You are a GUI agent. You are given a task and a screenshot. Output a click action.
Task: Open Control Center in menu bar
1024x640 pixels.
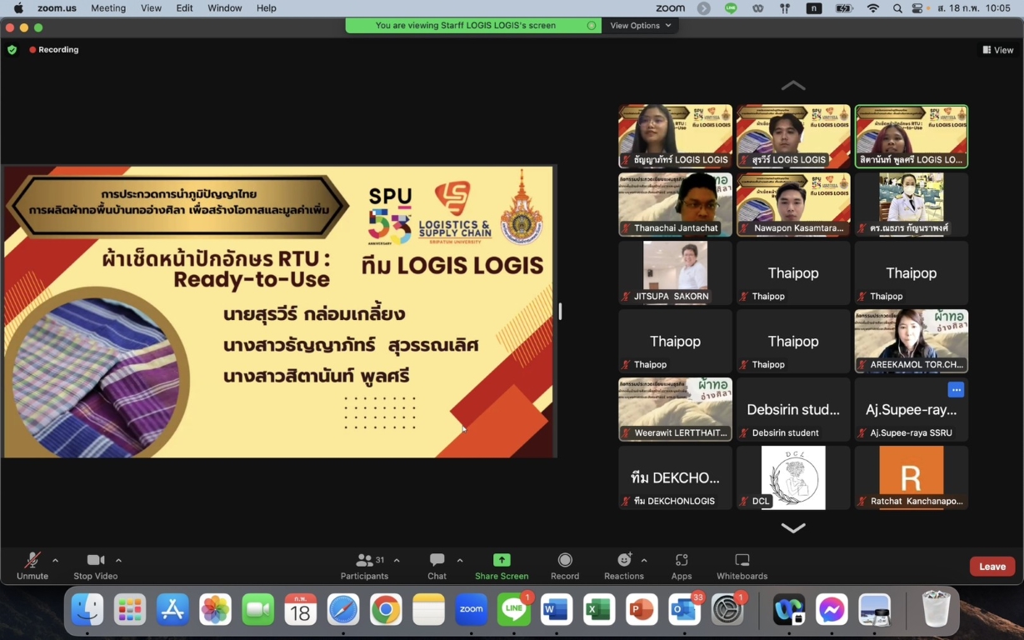(x=918, y=8)
